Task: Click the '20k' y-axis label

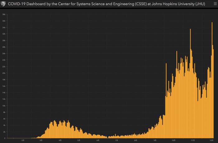Action: pos(4,73)
